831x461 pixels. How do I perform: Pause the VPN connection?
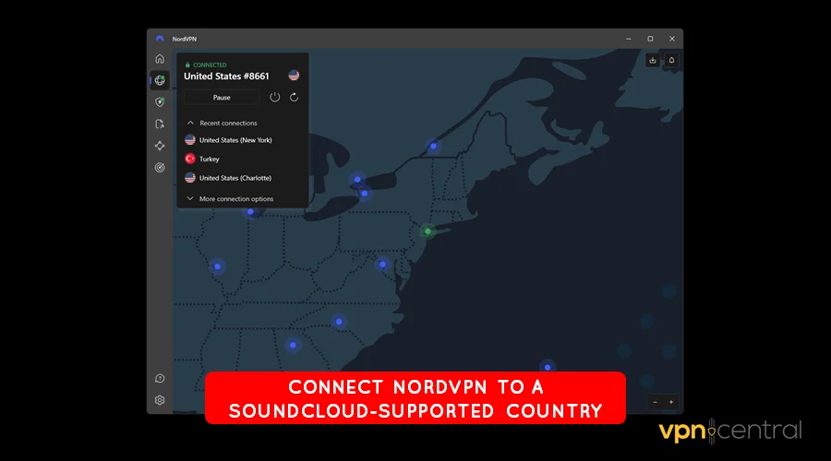pos(222,98)
